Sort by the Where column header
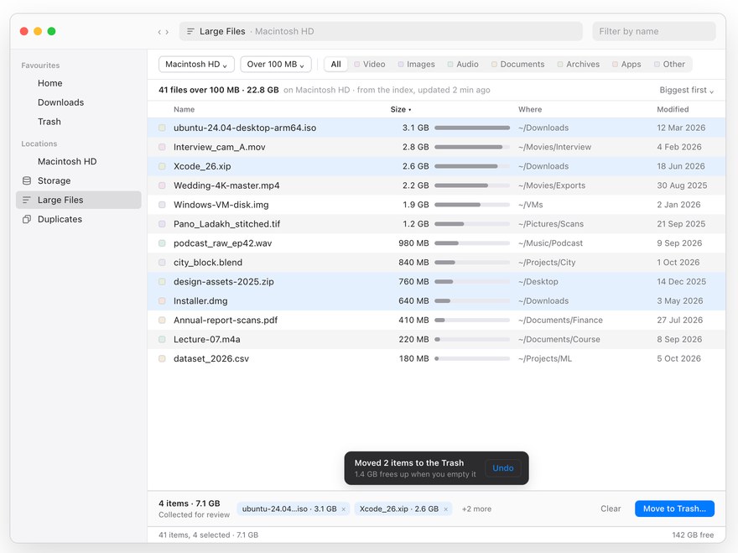The image size is (738, 553). pyautogui.click(x=530, y=109)
